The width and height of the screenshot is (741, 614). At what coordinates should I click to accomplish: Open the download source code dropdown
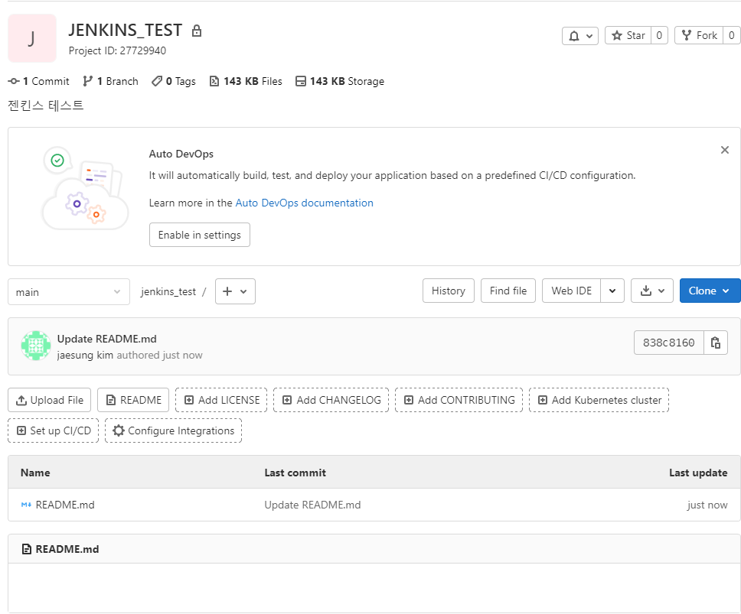[x=652, y=291]
